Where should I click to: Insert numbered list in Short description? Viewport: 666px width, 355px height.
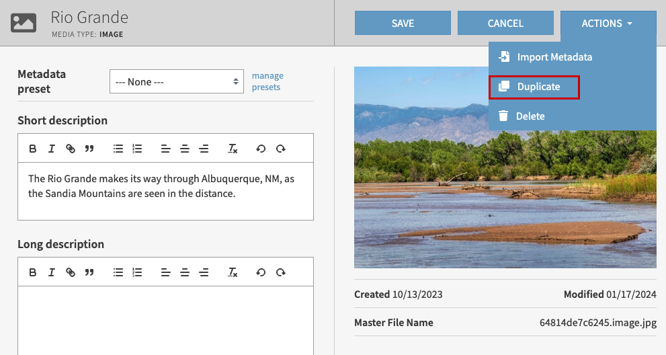pyautogui.click(x=137, y=149)
